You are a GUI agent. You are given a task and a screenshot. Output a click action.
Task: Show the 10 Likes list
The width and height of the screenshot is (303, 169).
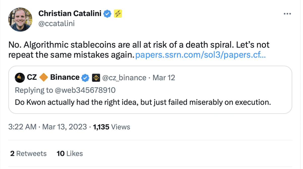(x=70, y=154)
